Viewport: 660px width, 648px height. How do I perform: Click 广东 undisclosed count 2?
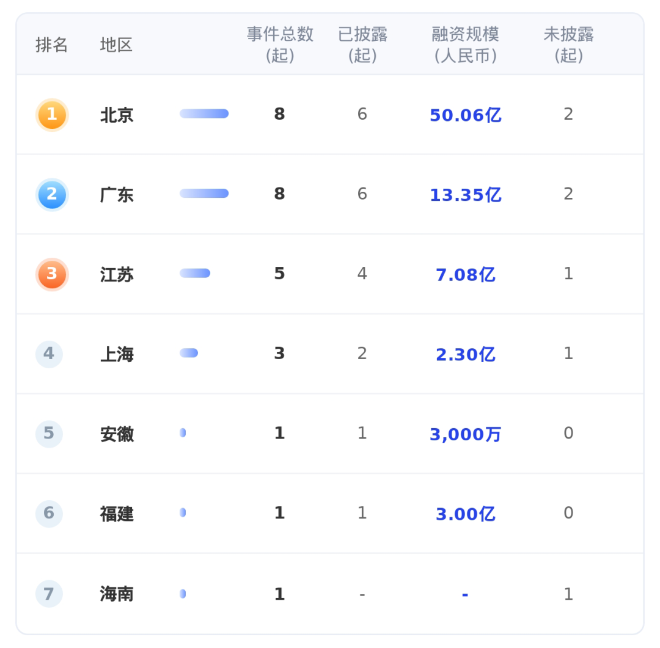tap(568, 194)
